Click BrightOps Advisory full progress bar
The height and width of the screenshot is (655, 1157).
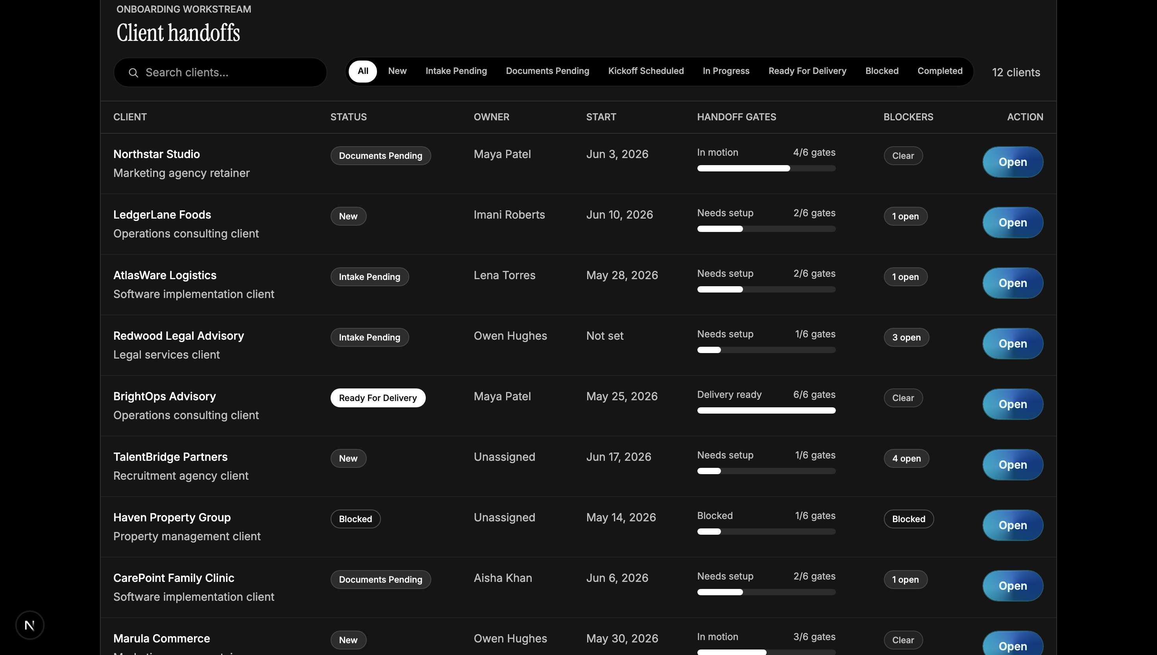tap(766, 410)
